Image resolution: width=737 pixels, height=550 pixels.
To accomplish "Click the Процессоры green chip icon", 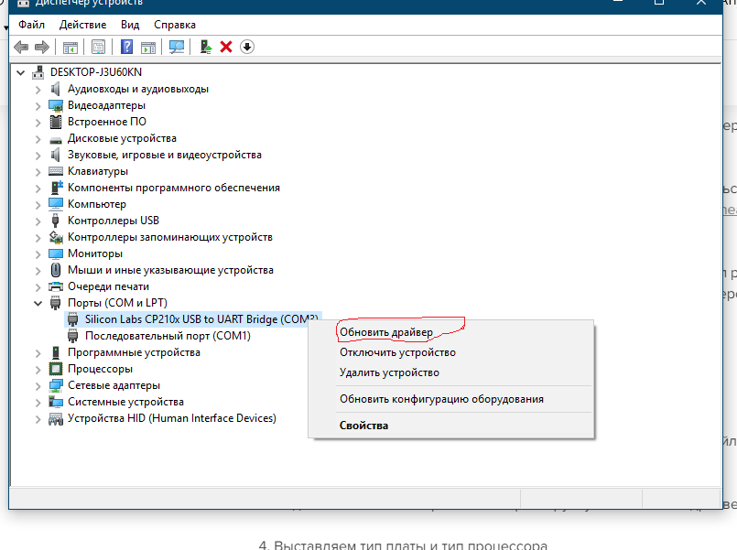I will coord(56,369).
